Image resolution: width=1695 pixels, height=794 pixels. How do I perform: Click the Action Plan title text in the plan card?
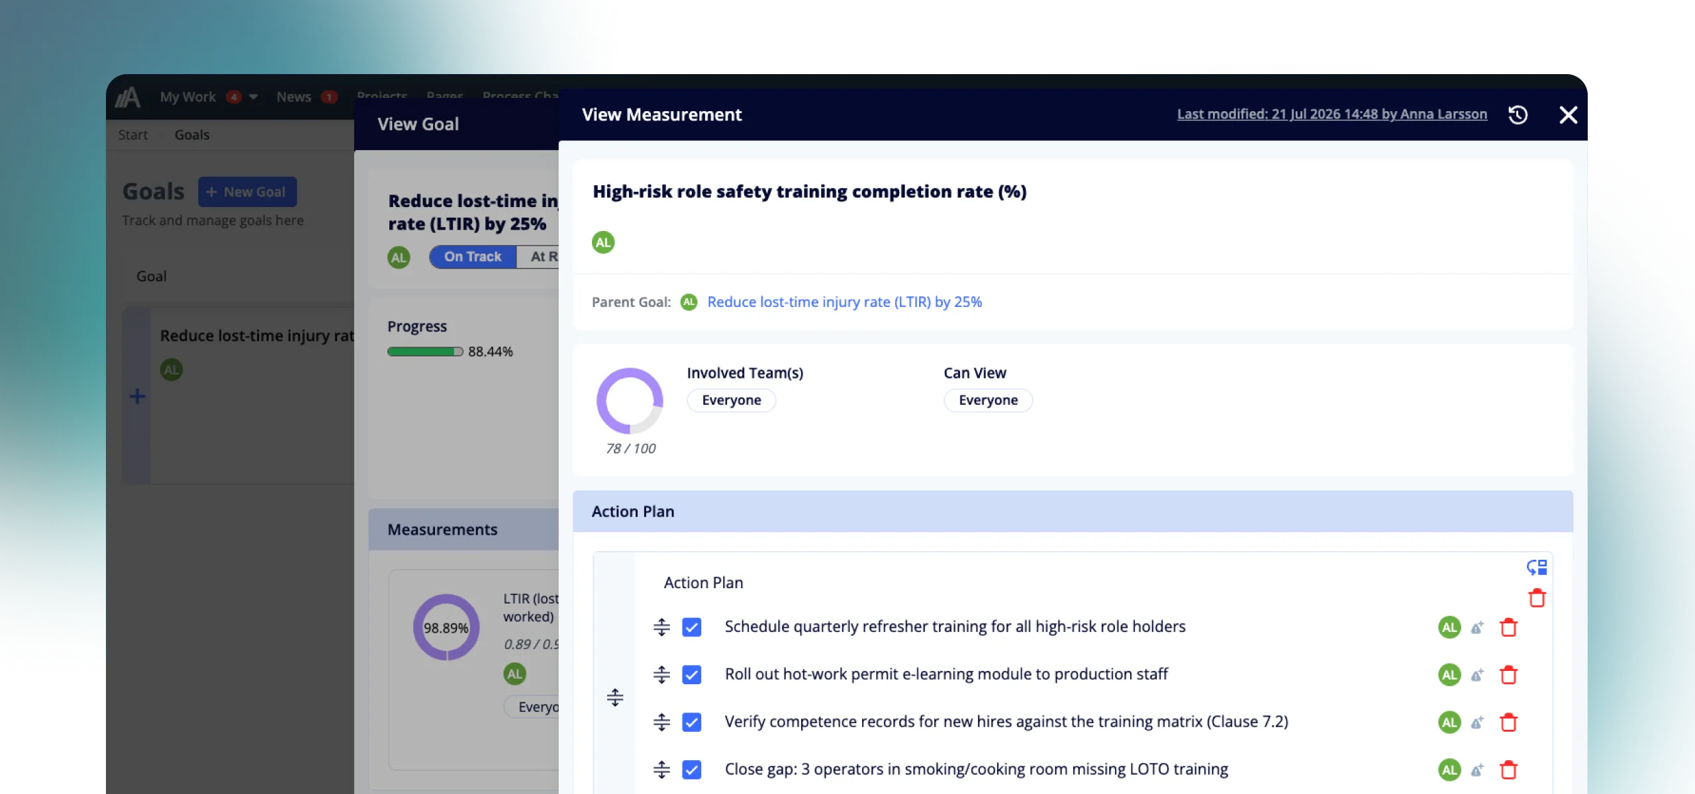703,583
